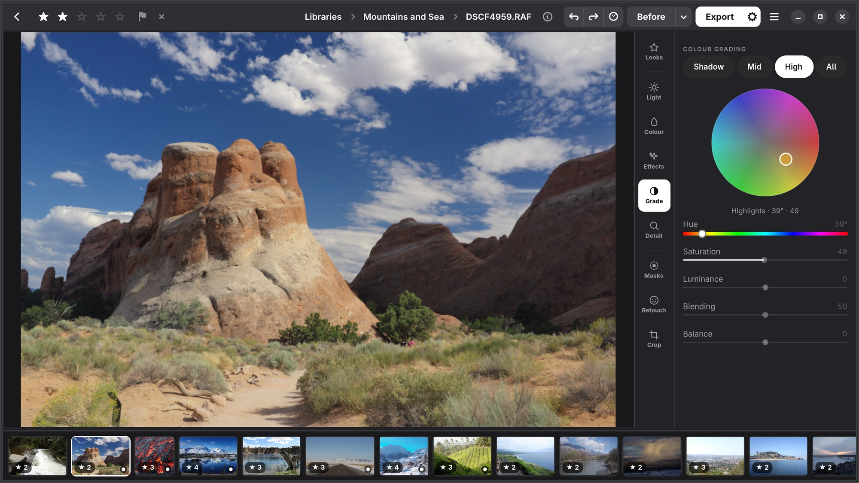Redo the last edit

click(x=594, y=17)
